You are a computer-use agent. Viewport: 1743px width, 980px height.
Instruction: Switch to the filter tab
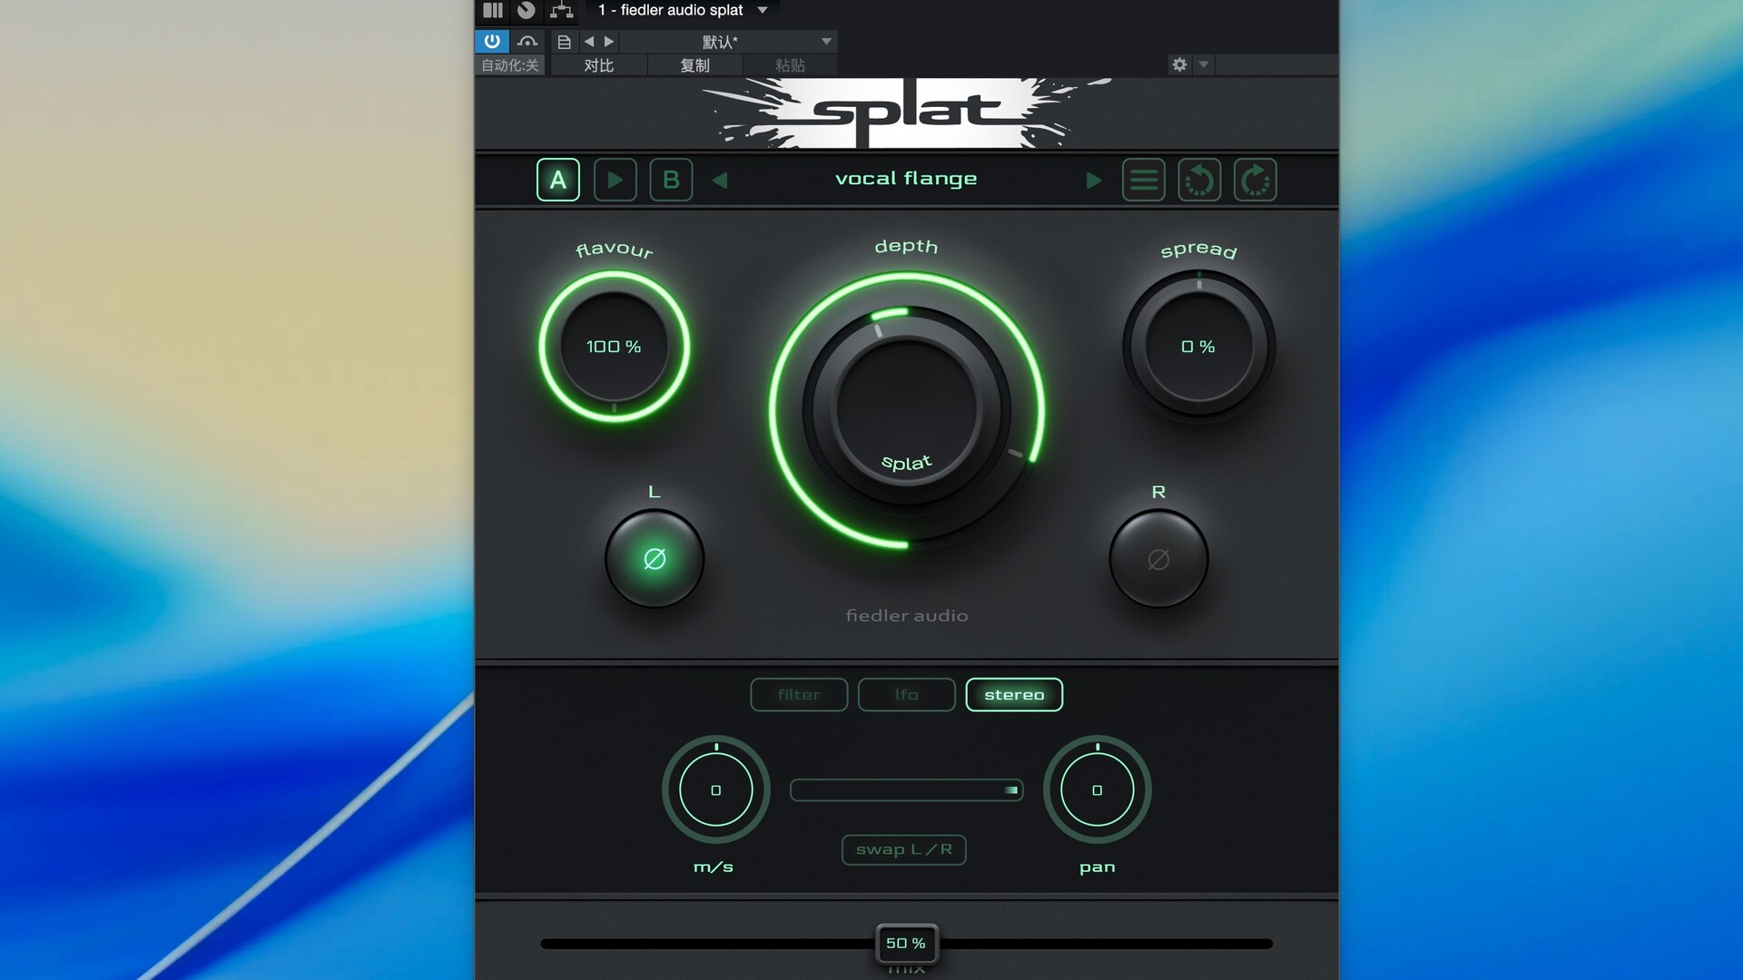coord(799,695)
